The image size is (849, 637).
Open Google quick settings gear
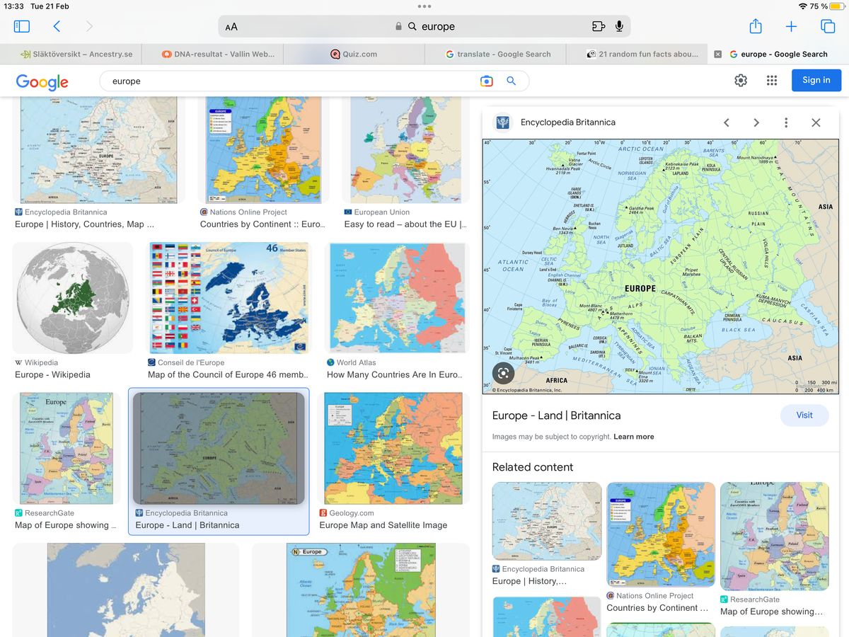click(x=741, y=81)
